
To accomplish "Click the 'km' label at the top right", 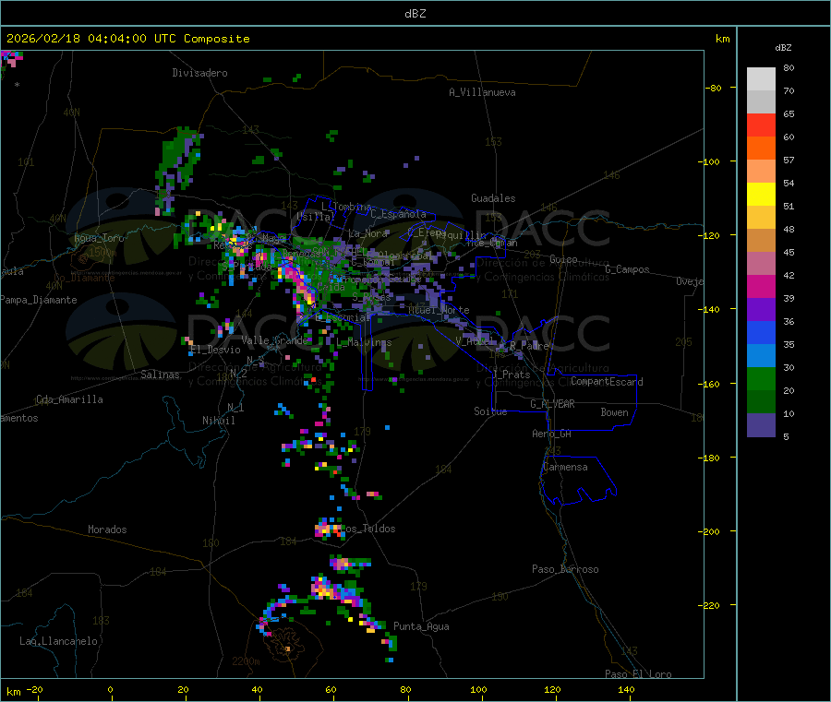I will click(x=722, y=39).
